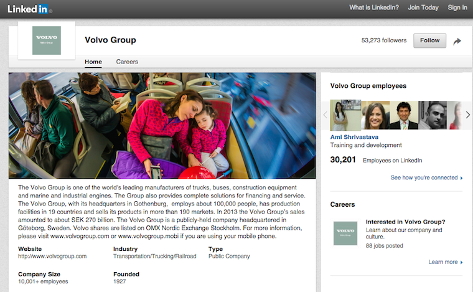This screenshot has height=292, width=473.
Task: Click the Volvo Group employees heading
Action: click(x=368, y=86)
